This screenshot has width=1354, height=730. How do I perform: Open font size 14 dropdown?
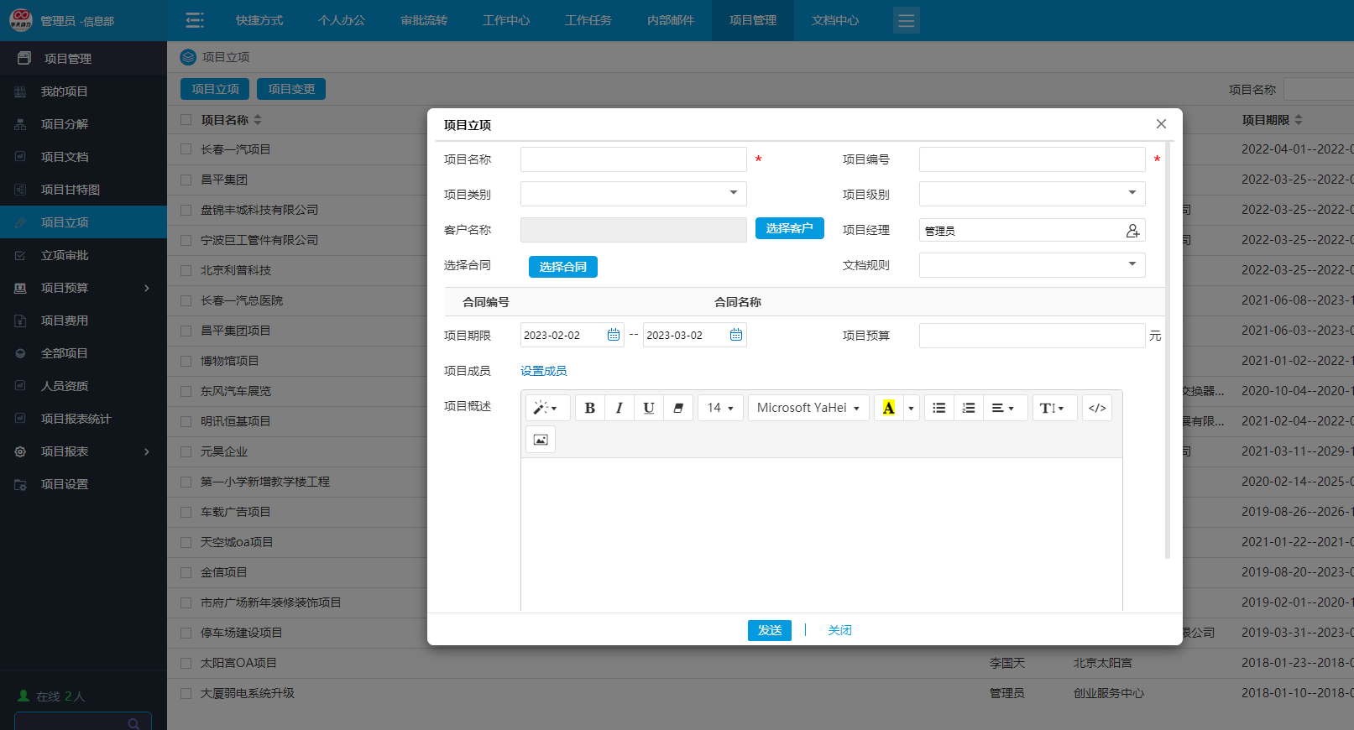pyautogui.click(x=720, y=408)
